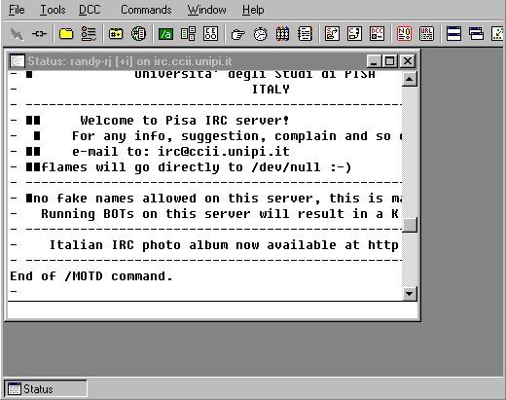
Task: Click the DCC Send file icon
Action: coord(333,34)
